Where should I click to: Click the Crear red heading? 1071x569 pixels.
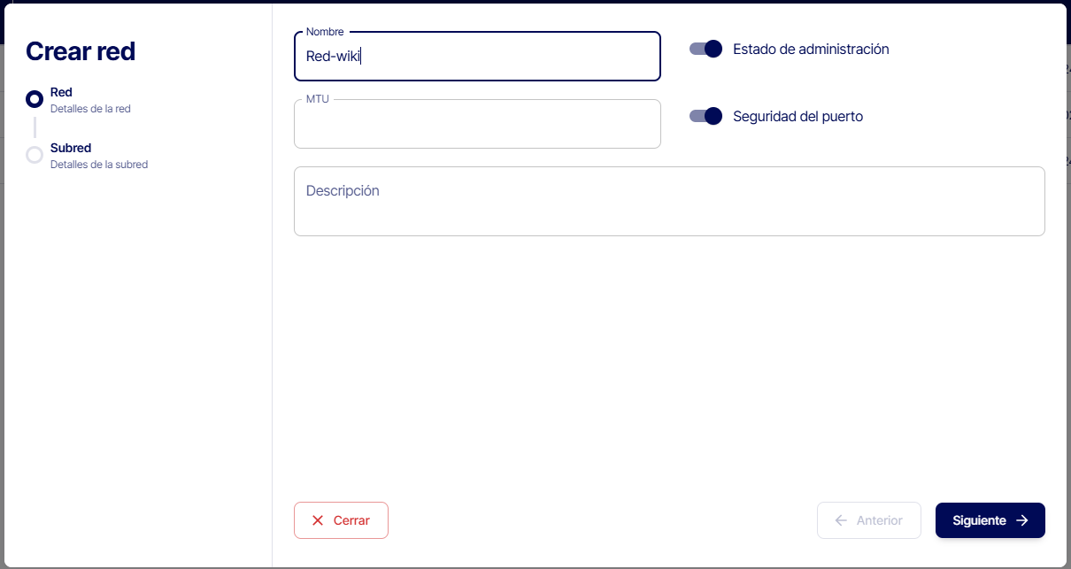[81, 51]
